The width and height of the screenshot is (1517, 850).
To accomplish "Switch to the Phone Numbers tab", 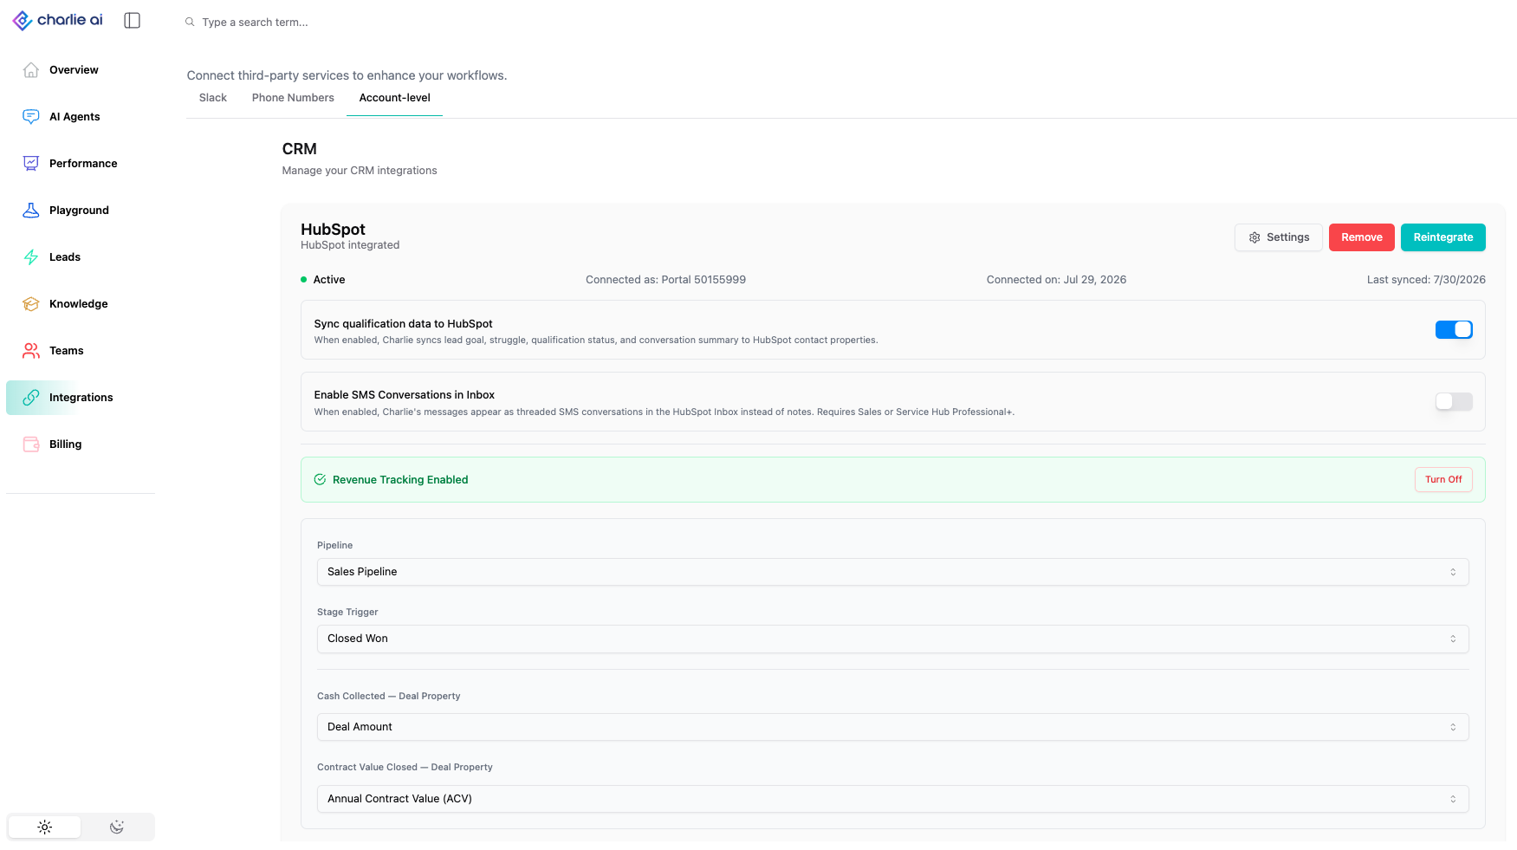I will [x=293, y=98].
